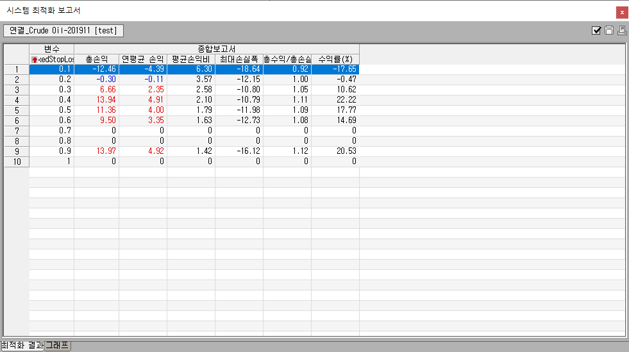629x352 pixels.
Task: Click the 연평균 손익 column header
Action: [x=142, y=59]
